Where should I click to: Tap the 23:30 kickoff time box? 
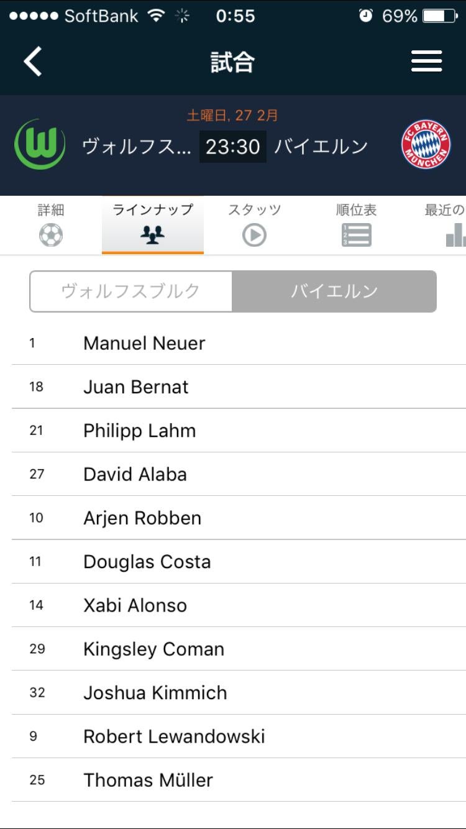(x=232, y=147)
